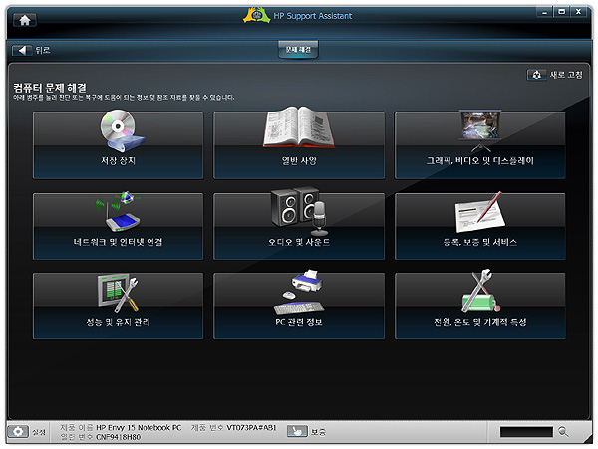
Task: Click the 새로 고침 text label
Action: pyautogui.click(x=566, y=75)
